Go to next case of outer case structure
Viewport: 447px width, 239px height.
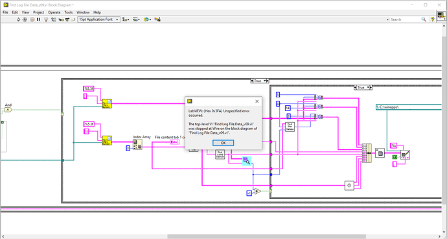pos(268,81)
